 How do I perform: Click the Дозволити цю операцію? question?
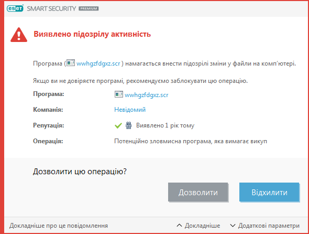pos(80,172)
